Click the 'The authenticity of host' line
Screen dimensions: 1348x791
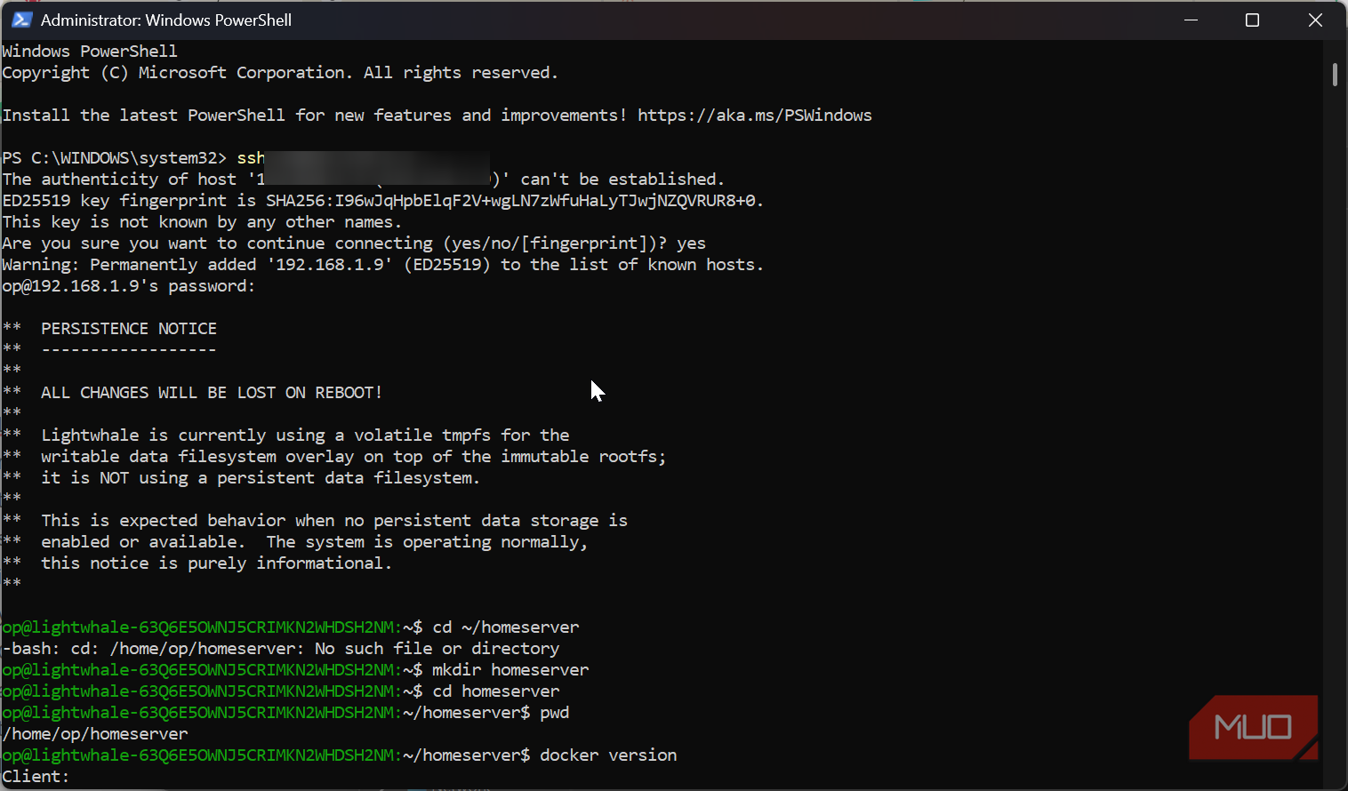[x=364, y=180]
